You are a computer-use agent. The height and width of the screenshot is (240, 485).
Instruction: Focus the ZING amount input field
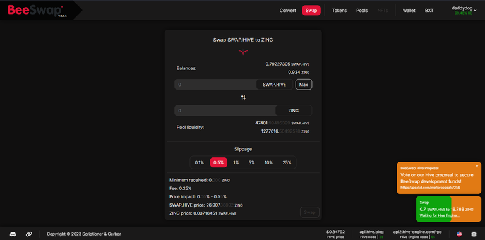[x=225, y=111]
